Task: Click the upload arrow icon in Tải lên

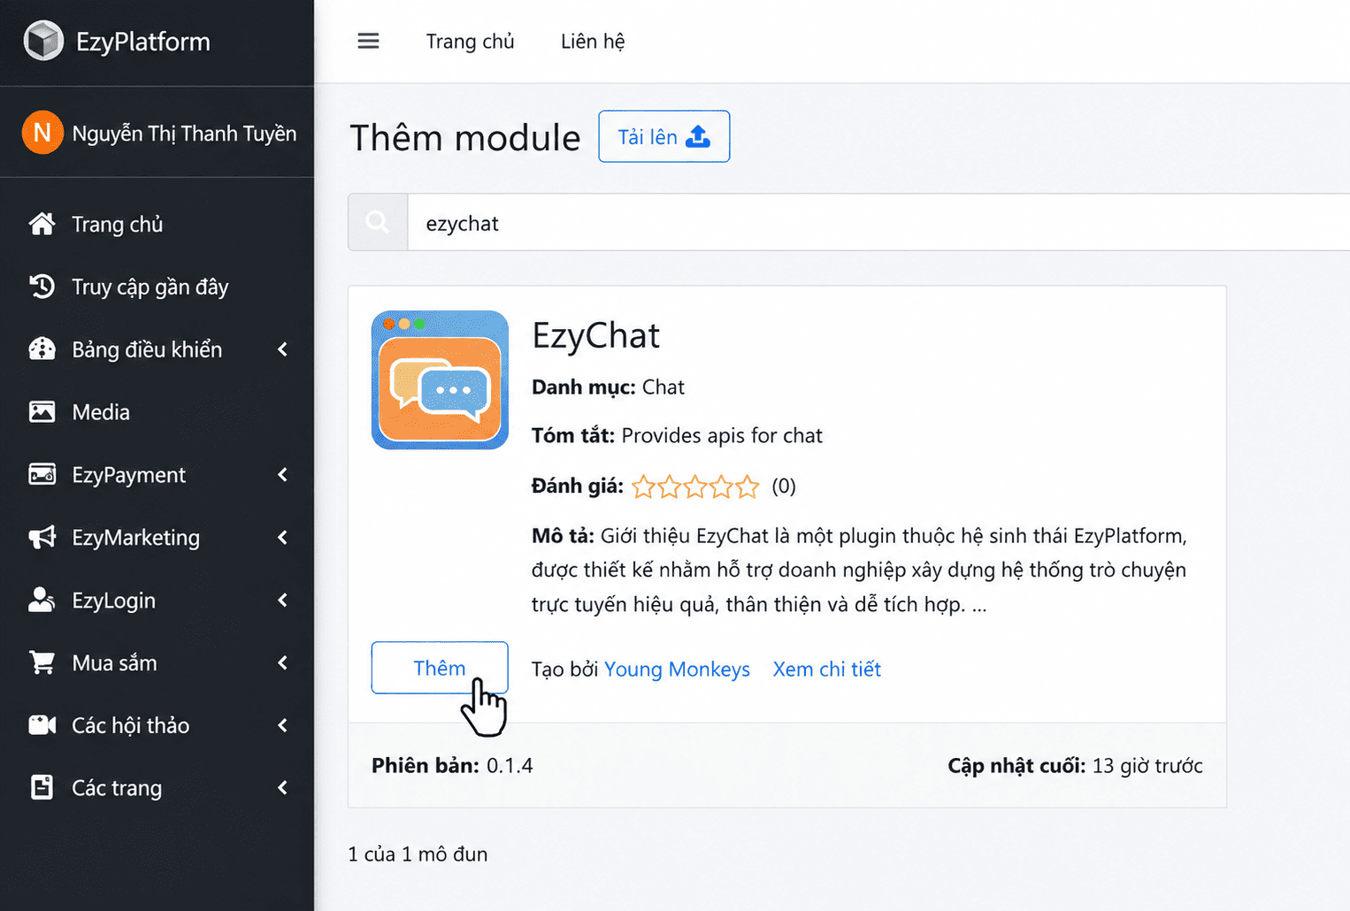Action: tap(698, 136)
